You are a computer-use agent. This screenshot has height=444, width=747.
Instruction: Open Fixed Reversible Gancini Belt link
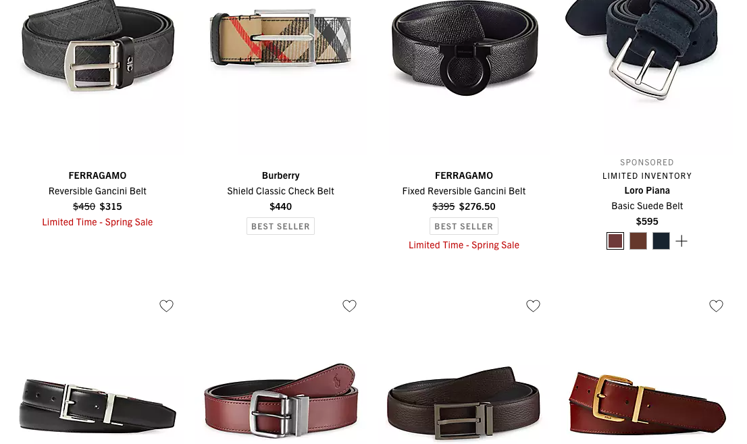(x=463, y=191)
